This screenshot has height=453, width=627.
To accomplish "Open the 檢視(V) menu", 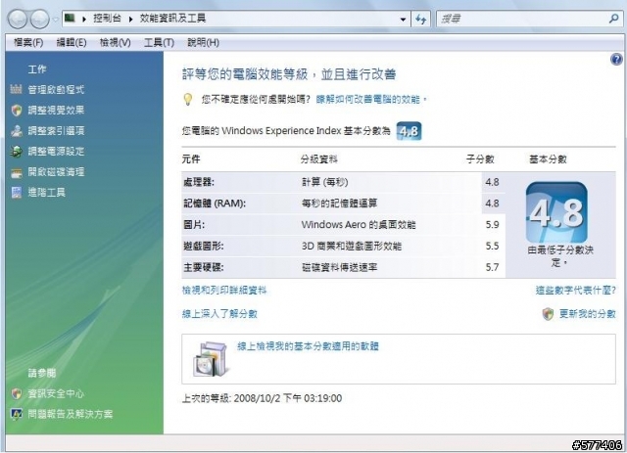I will (x=116, y=42).
